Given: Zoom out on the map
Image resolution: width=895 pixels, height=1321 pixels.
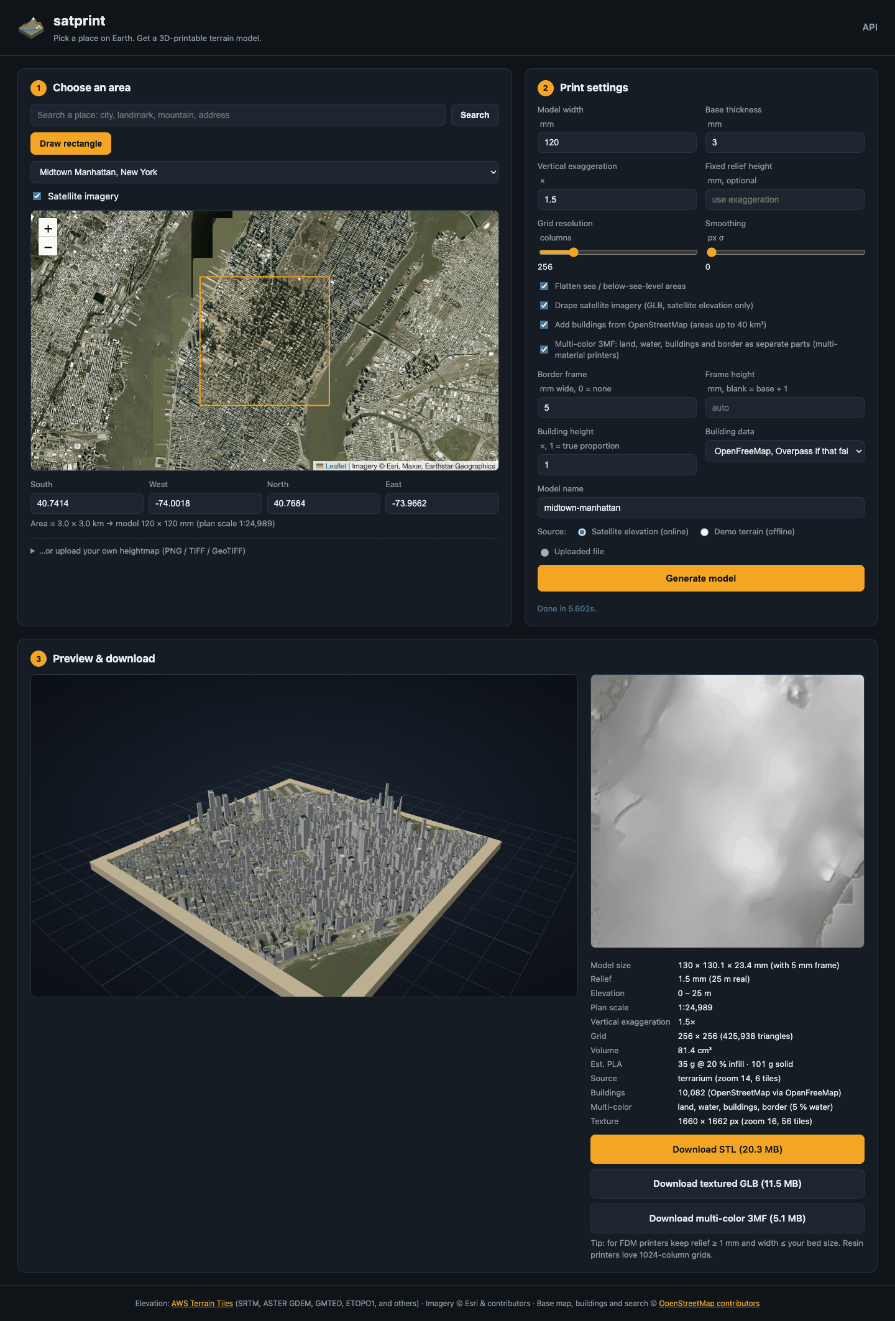Looking at the screenshot, I should (x=48, y=247).
